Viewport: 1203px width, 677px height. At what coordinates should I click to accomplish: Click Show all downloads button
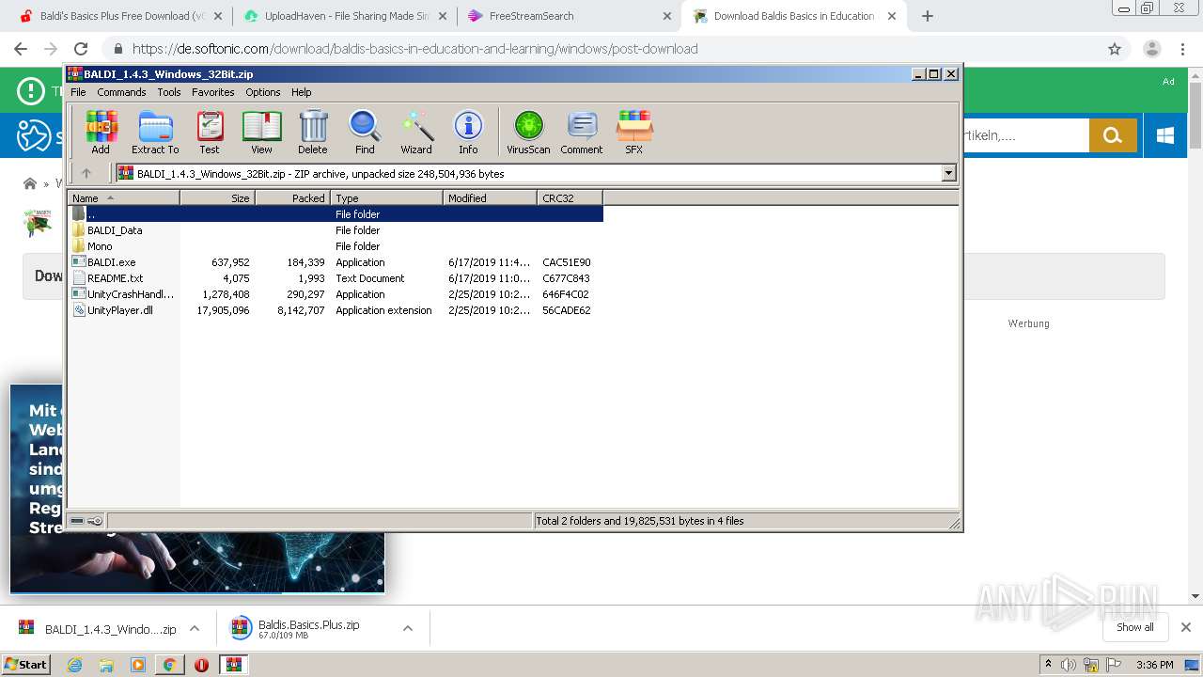point(1135,627)
